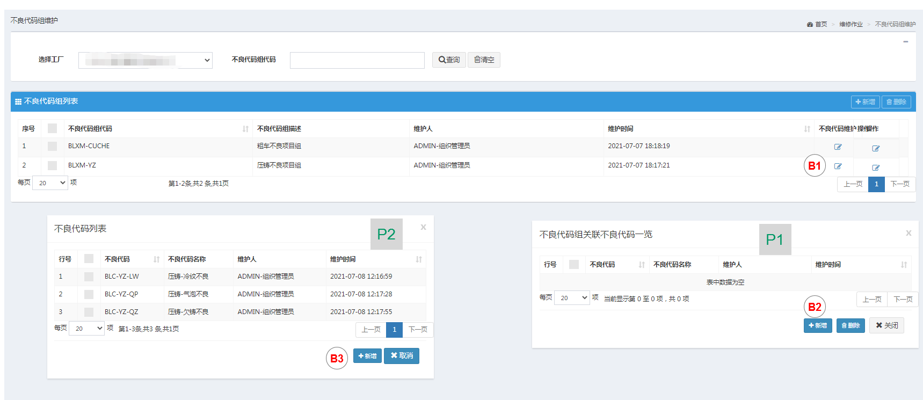Check the BLXM-CUCHE row checkbox
The height and width of the screenshot is (400, 923).
coord(52,146)
